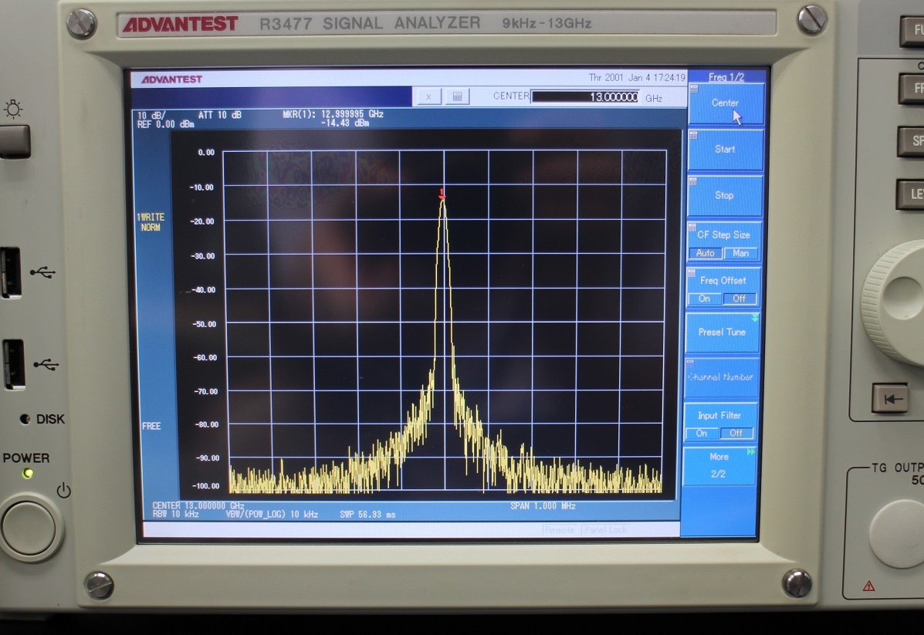
Task: Turn Input Filter Off
Action: coord(736,433)
